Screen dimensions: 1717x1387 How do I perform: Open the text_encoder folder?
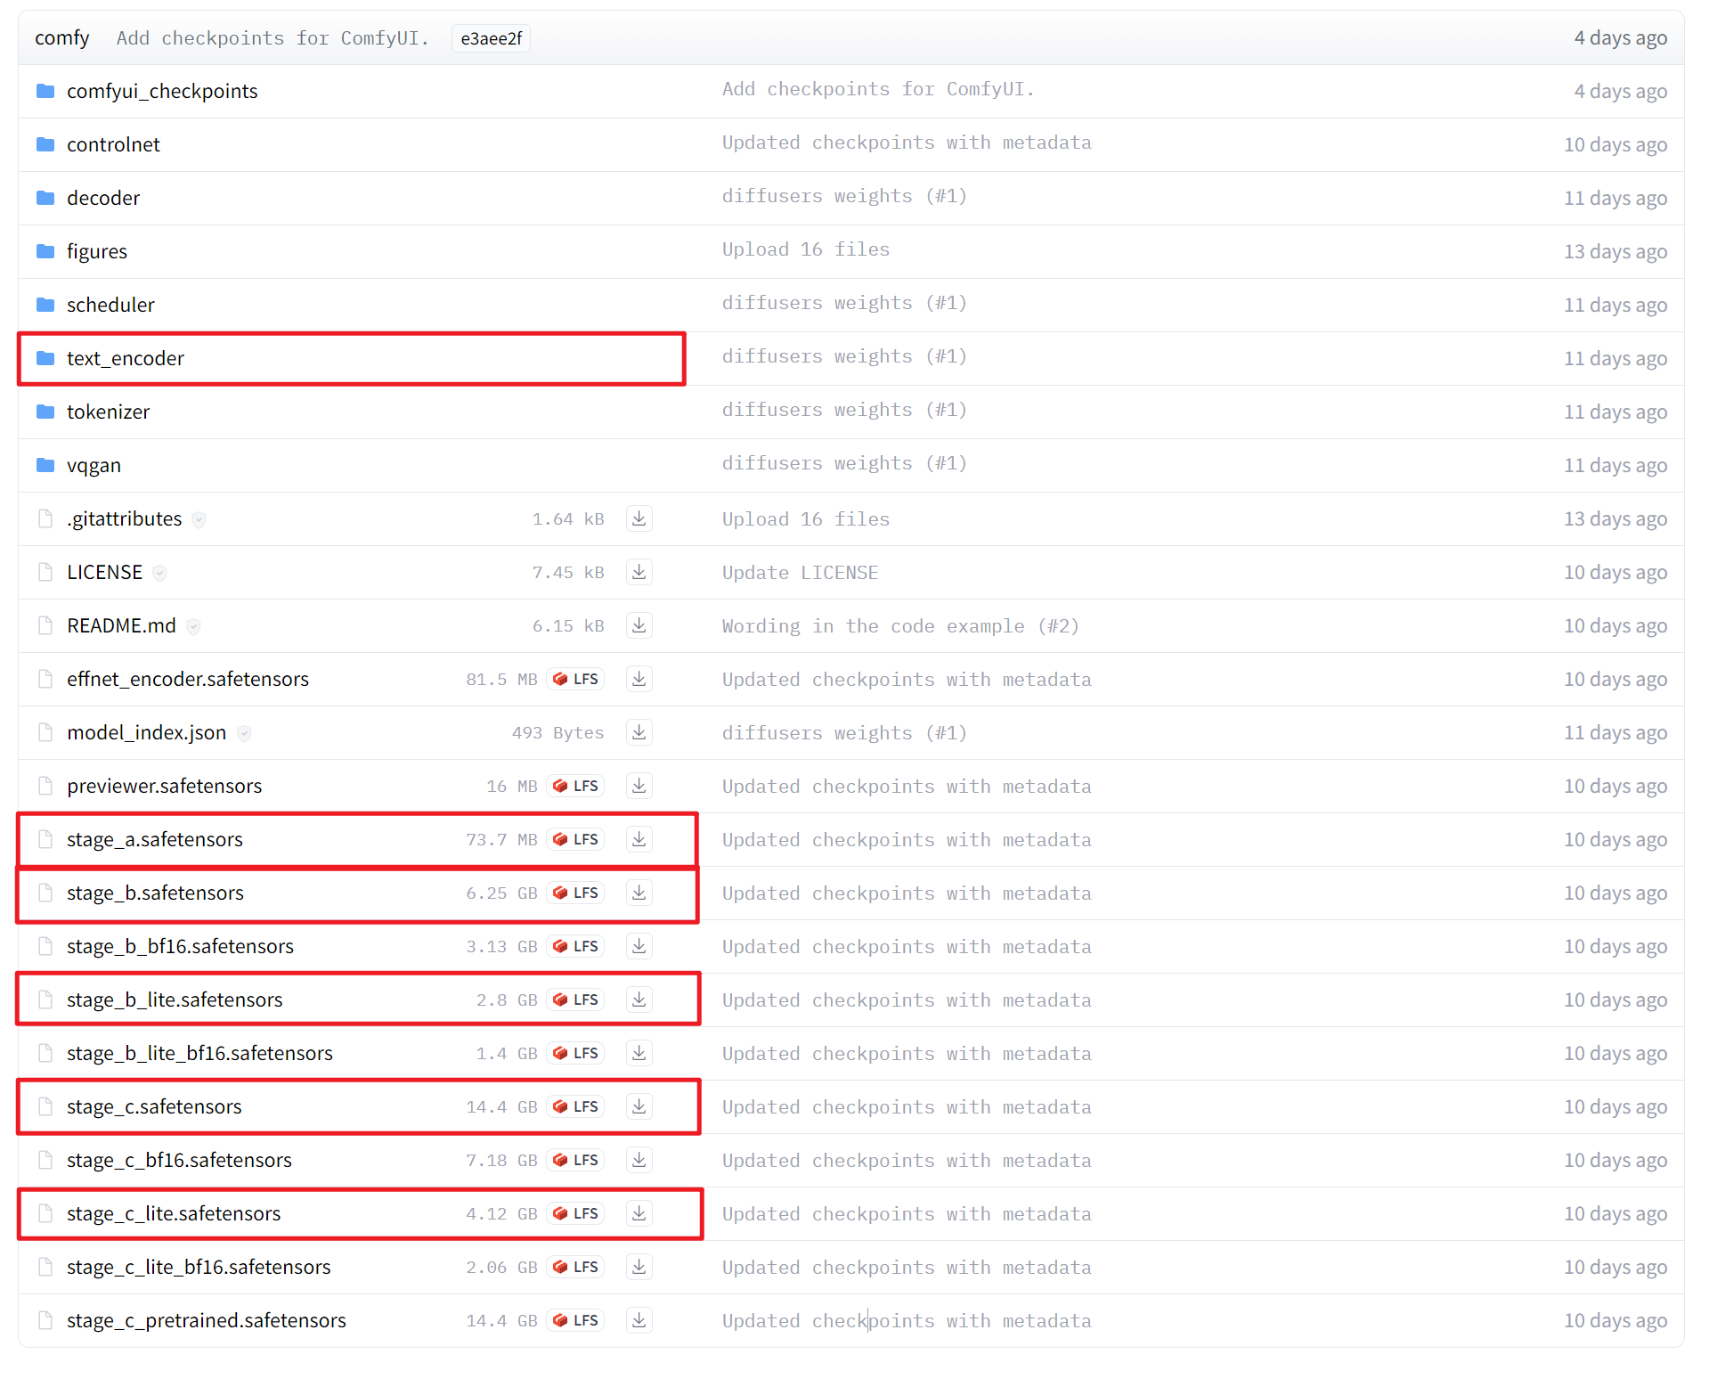[x=126, y=358]
